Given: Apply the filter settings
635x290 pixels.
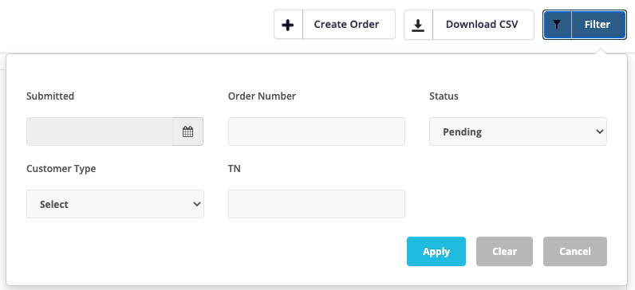Looking at the screenshot, I should pyautogui.click(x=436, y=251).
